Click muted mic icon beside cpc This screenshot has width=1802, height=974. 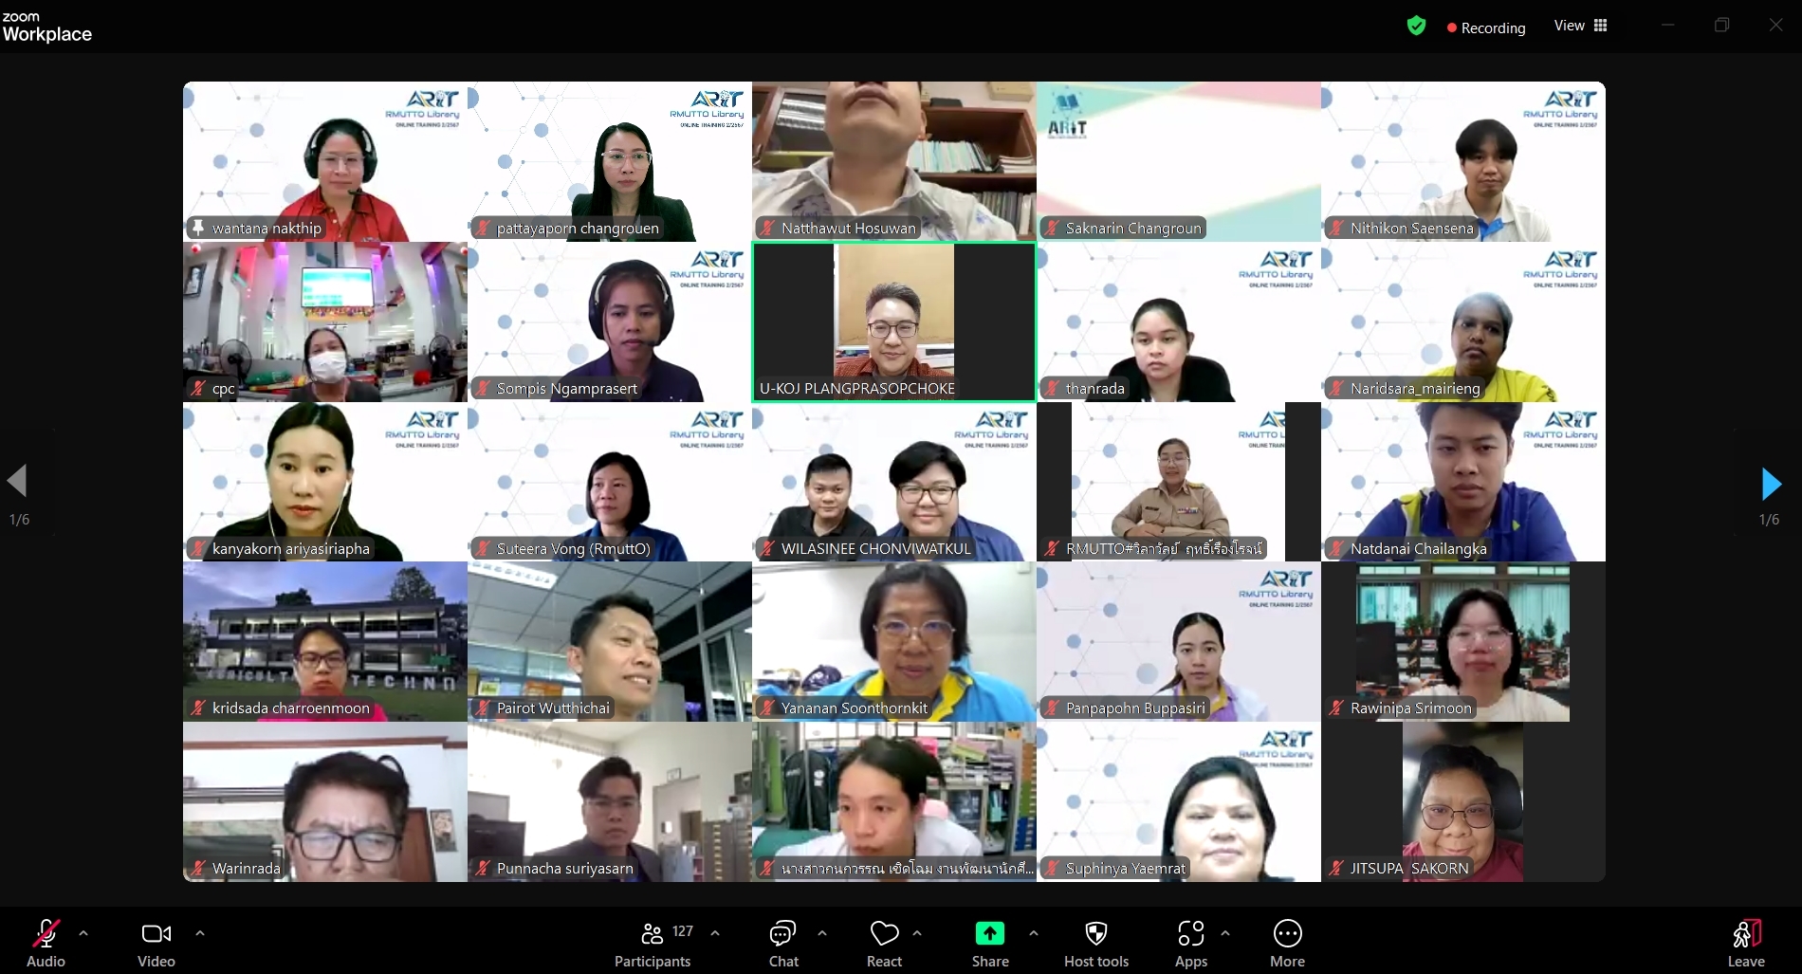coord(198,388)
